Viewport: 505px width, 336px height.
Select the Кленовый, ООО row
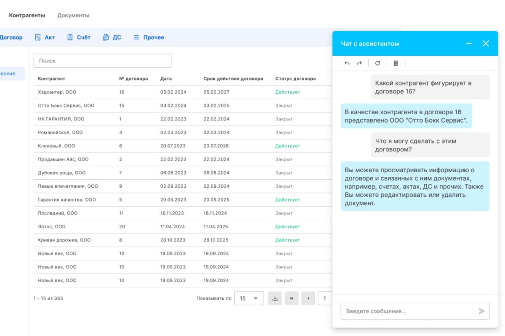click(183, 146)
